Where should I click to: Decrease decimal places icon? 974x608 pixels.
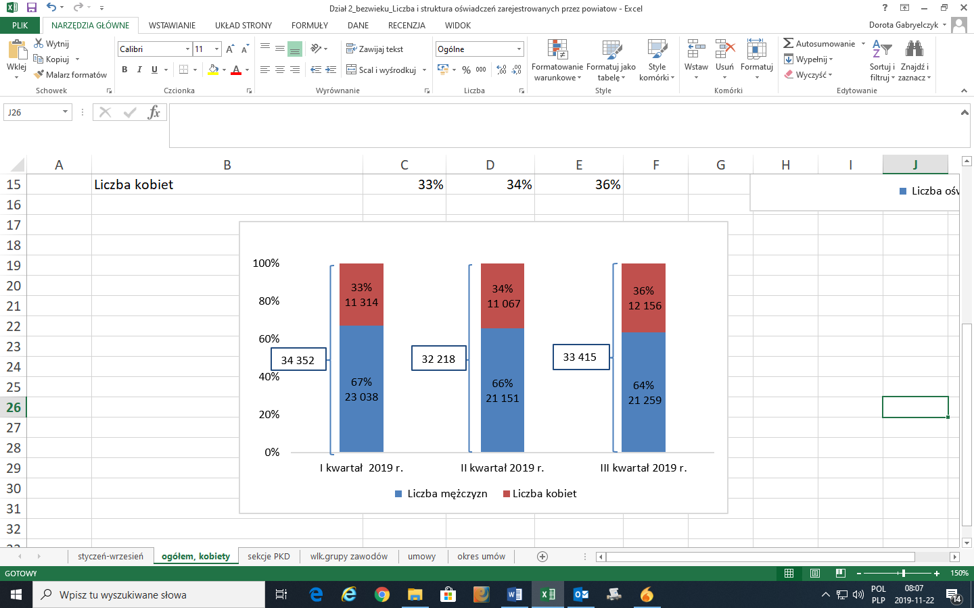click(516, 70)
